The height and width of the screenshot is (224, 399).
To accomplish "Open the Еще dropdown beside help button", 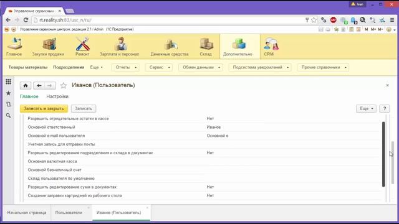I will tap(366, 108).
